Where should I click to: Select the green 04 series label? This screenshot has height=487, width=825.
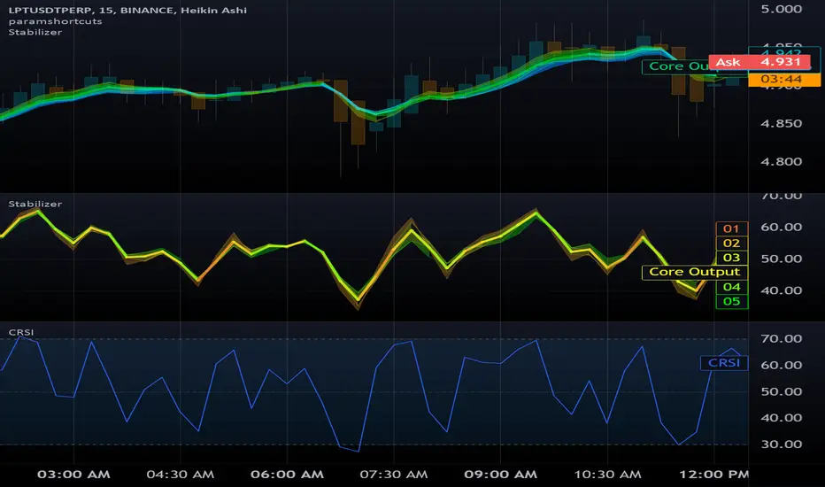point(731,287)
